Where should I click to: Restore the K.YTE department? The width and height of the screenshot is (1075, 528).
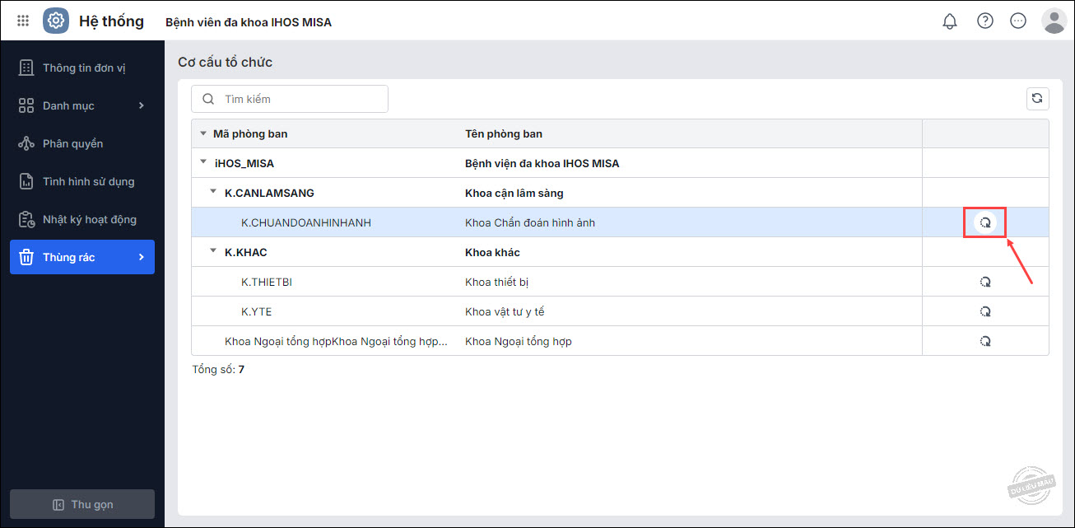[985, 311]
